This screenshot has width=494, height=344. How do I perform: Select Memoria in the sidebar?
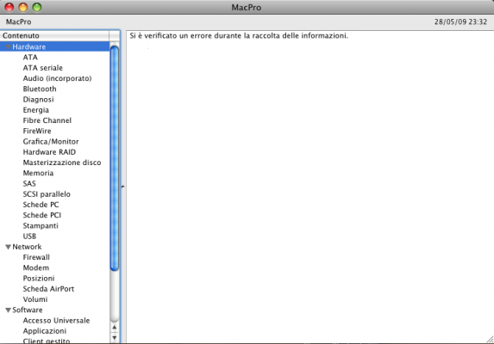pos(38,173)
